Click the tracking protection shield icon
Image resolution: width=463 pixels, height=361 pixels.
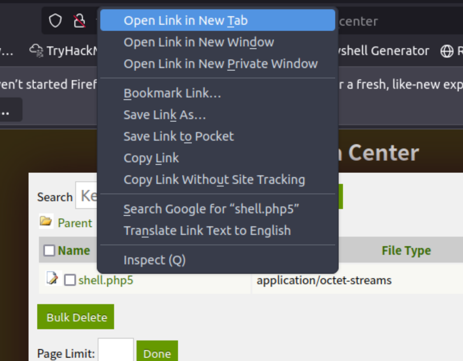(55, 21)
